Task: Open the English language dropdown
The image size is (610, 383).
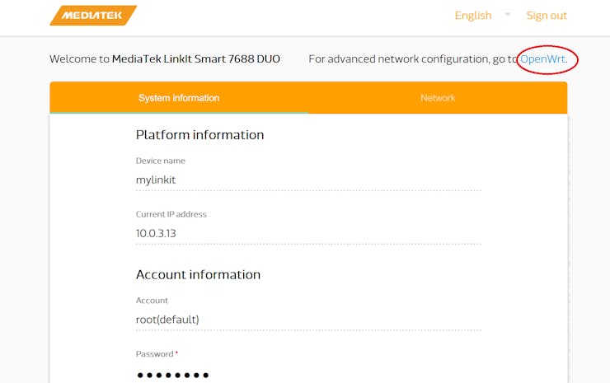Action: point(473,15)
